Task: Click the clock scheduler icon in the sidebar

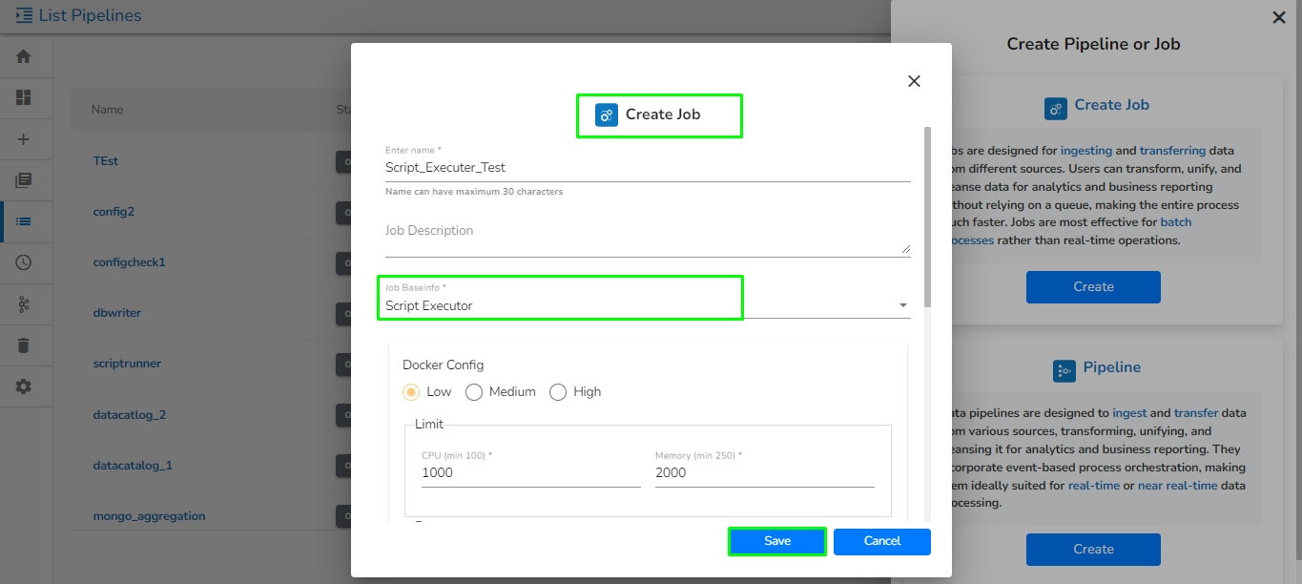Action: click(24, 262)
